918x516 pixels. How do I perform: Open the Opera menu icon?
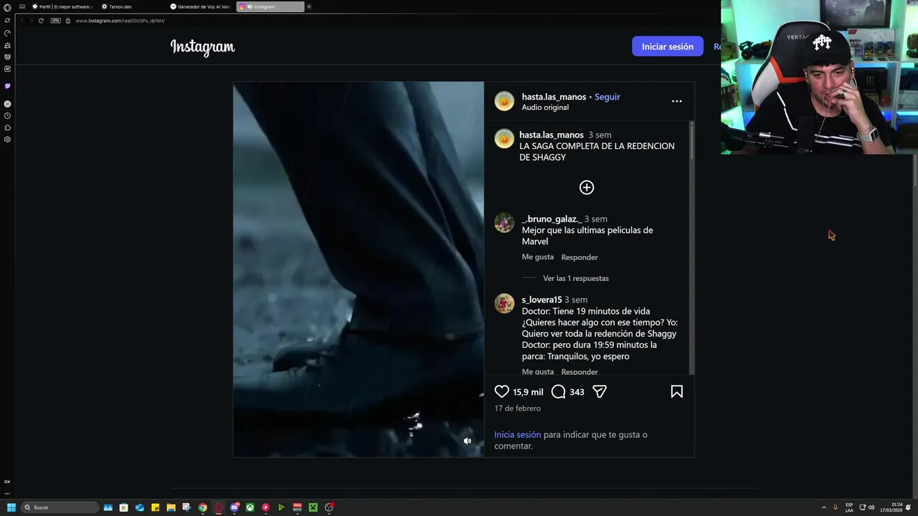(7, 7)
